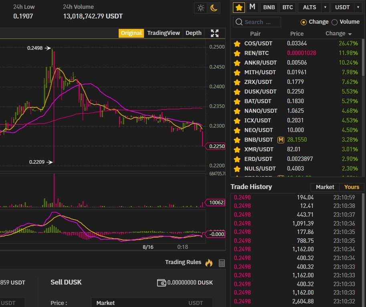The height and width of the screenshot is (307, 366).
Task: Click the DUSK wallet balance icon
Action: tap(161, 283)
